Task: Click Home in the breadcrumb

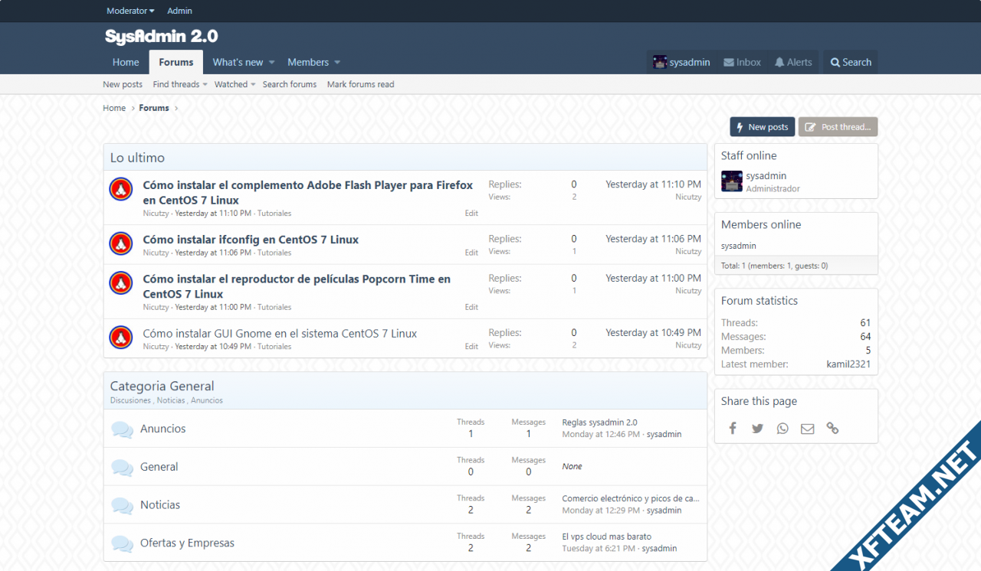Action: [114, 108]
